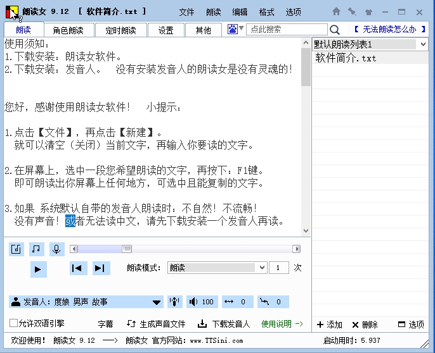Click the text area scroll-up arrow

[306, 42]
